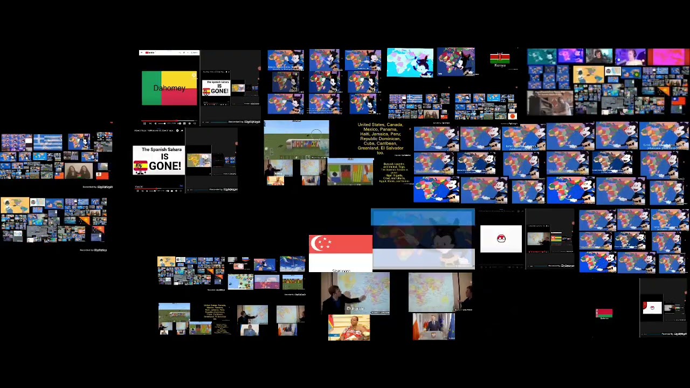Open Minecraft flags close-up clip
The height and width of the screenshot is (388, 690).
click(350, 172)
